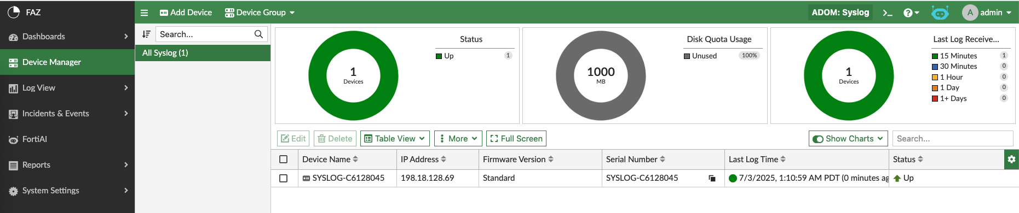Click the admin avatar icon
The width and height of the screenshot is (1019, 213).
point(970,13)
